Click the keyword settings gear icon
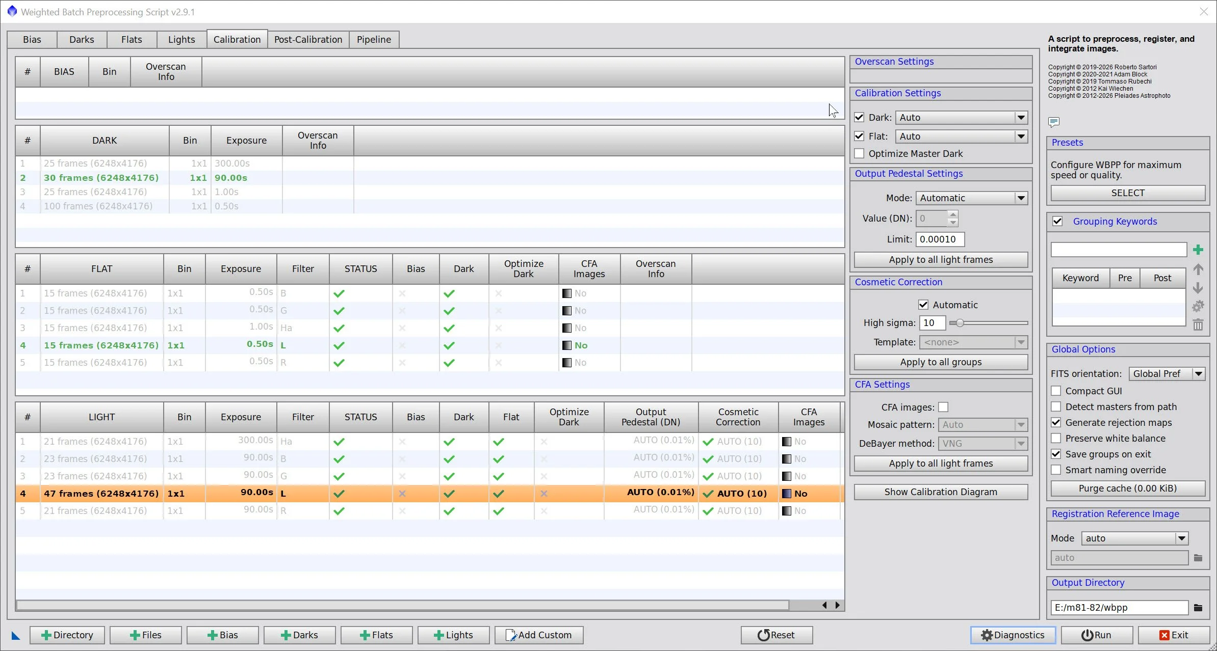Viewport: 1217px width, 651px height. 1198,306
